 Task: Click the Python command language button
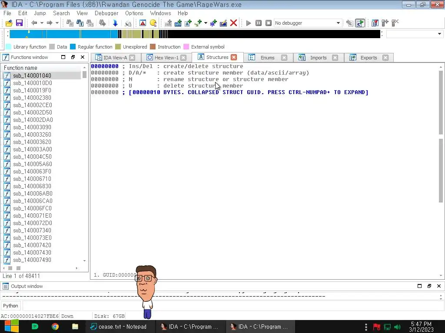[10, 306]
